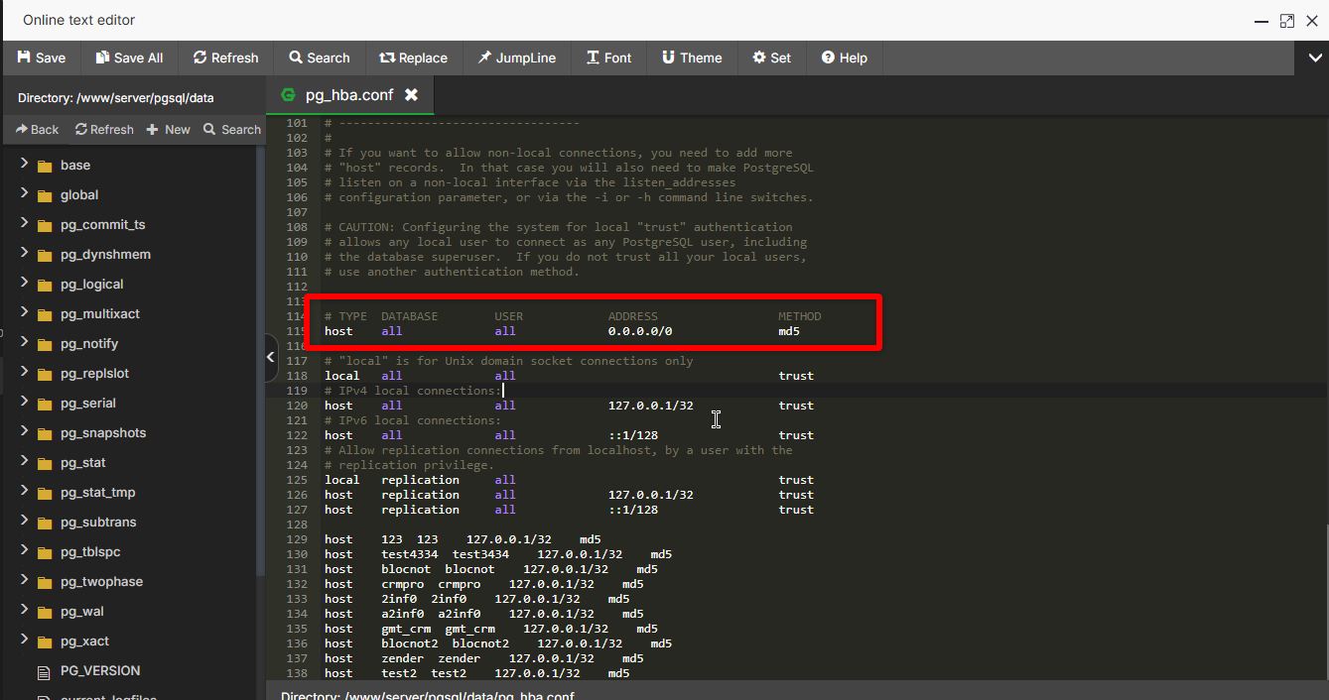Collapse the toolbar with the top-right chevron
Viewport: 1329px width, 700px height.
click(1312, 58)
